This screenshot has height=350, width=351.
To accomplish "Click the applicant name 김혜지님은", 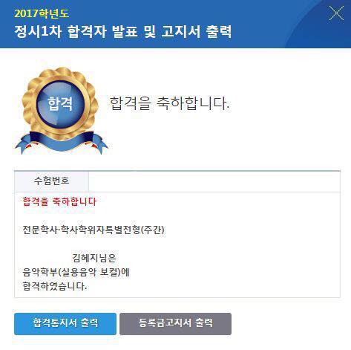I will pyautogui.click(x=94, y=258).
